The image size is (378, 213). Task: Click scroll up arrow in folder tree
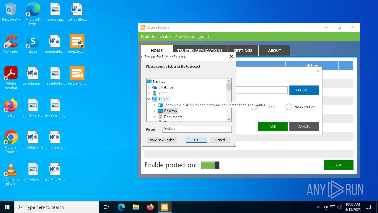coord(229,81)
